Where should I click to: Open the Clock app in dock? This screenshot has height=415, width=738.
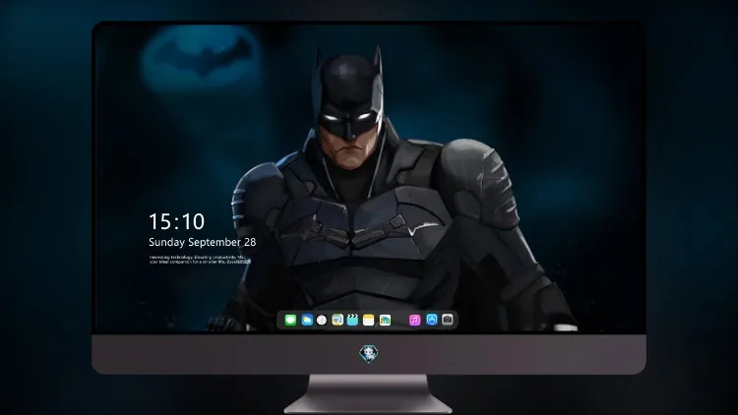[x=322, y=321]
